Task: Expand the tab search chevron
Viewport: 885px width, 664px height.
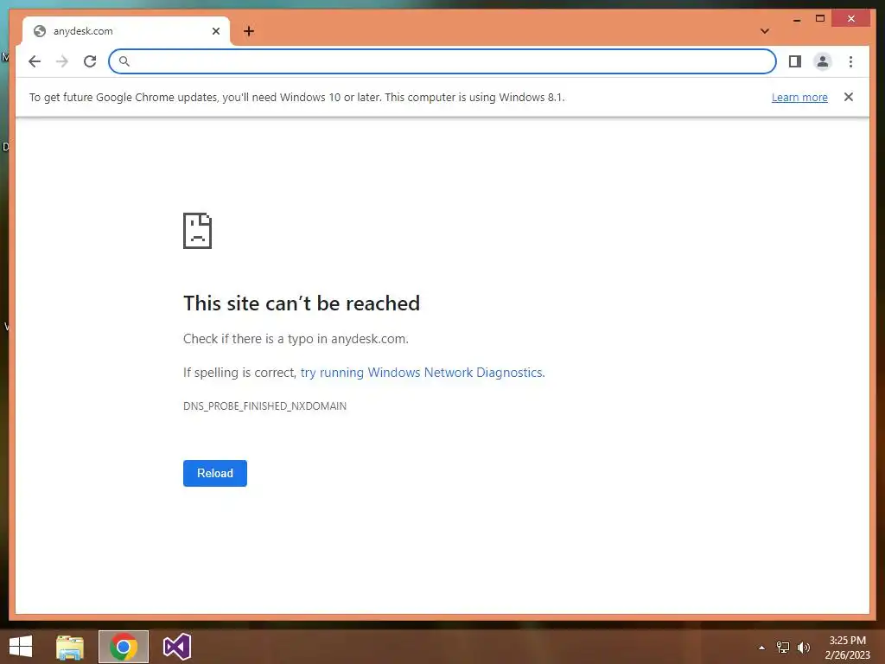Action: tap(764, 31)
